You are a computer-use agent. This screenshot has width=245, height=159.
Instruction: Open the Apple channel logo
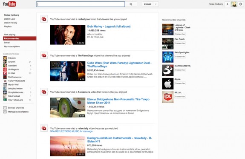[167, 84]
